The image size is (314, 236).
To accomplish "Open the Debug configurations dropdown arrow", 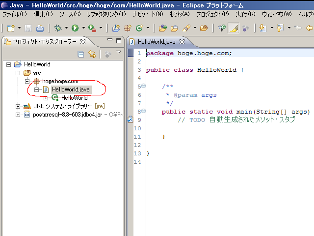I will [x=66, y=28].
